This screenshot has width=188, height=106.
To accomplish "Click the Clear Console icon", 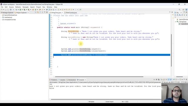I will click(162, 79).
